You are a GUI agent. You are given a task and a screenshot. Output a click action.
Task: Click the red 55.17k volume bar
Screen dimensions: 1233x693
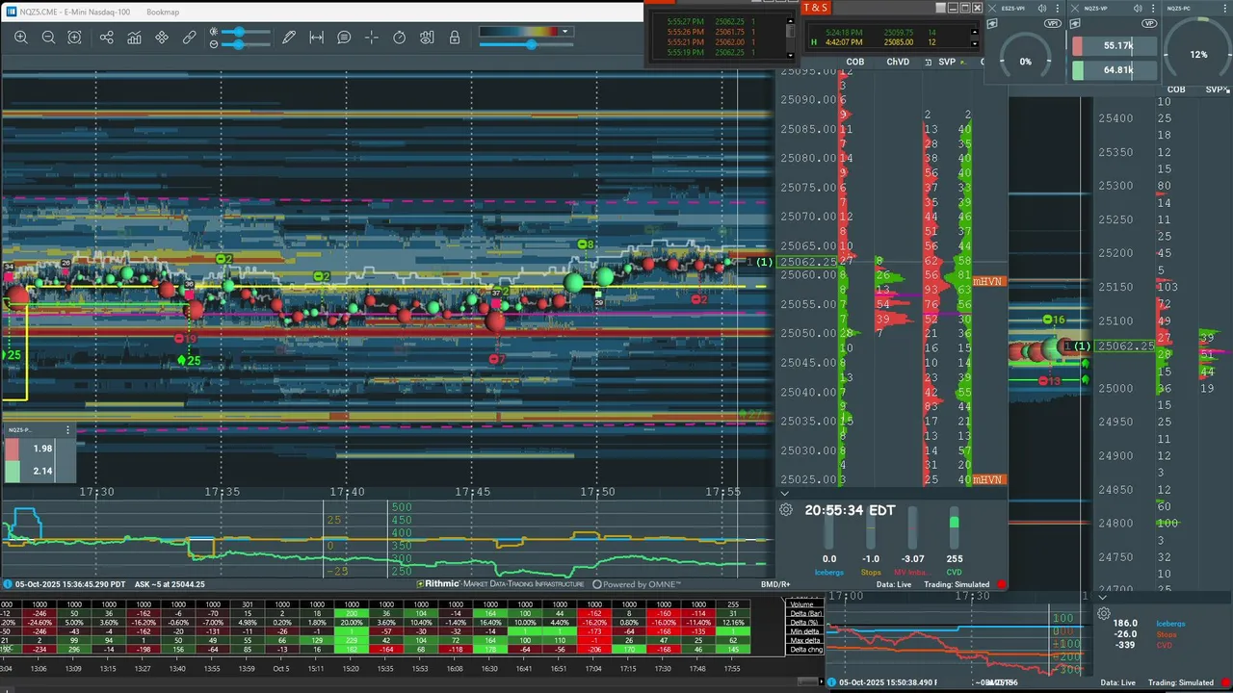1113,46
